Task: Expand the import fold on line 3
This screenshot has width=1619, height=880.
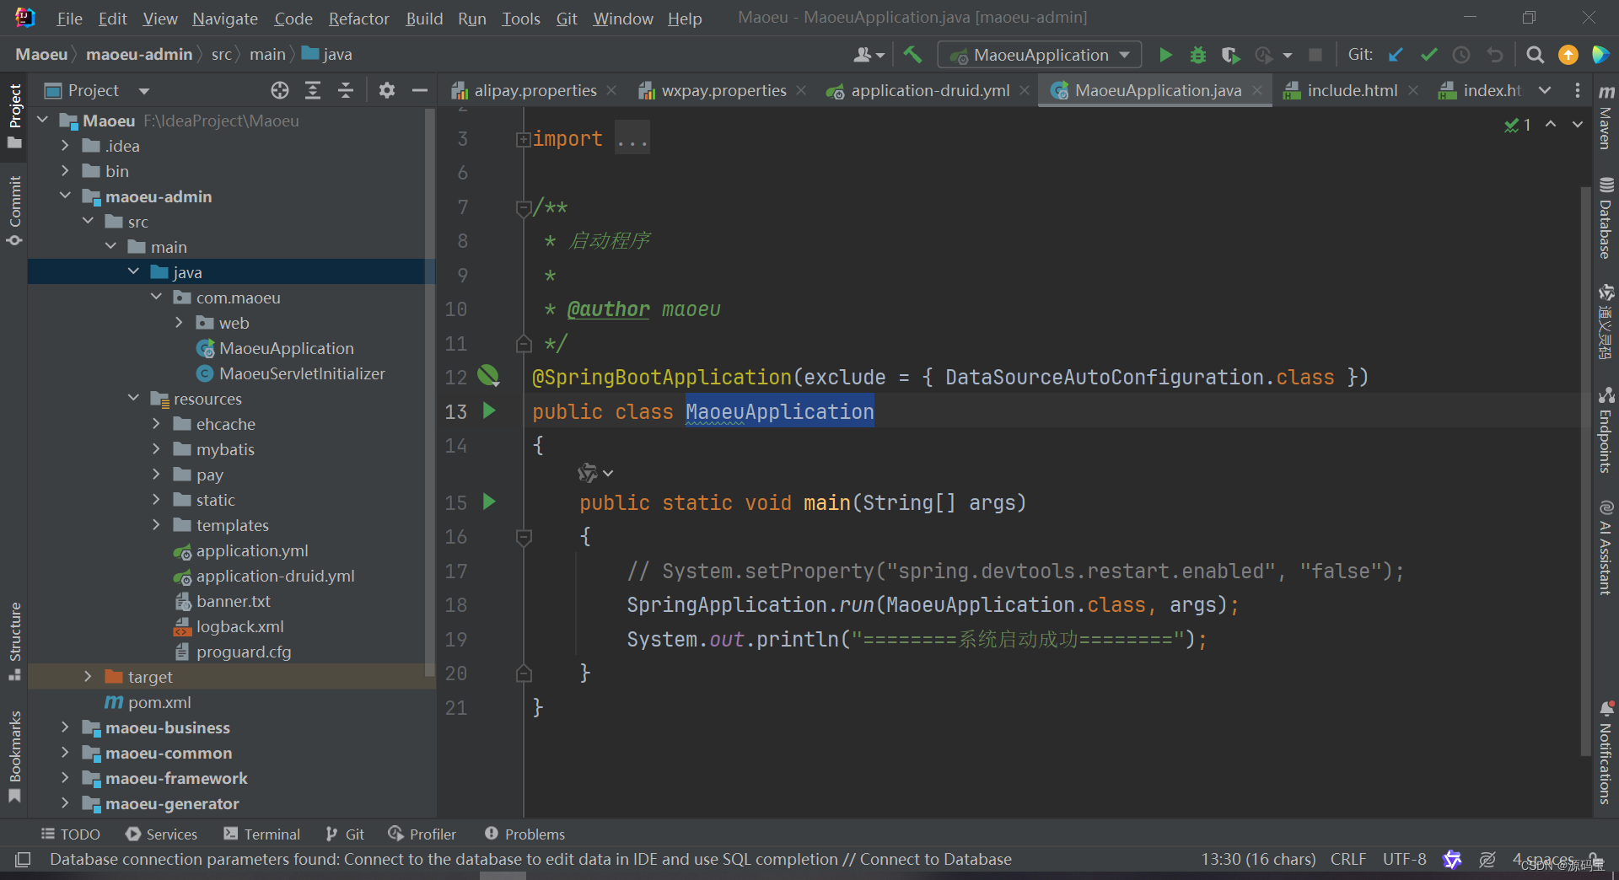Action: click(x=523, y=139)
